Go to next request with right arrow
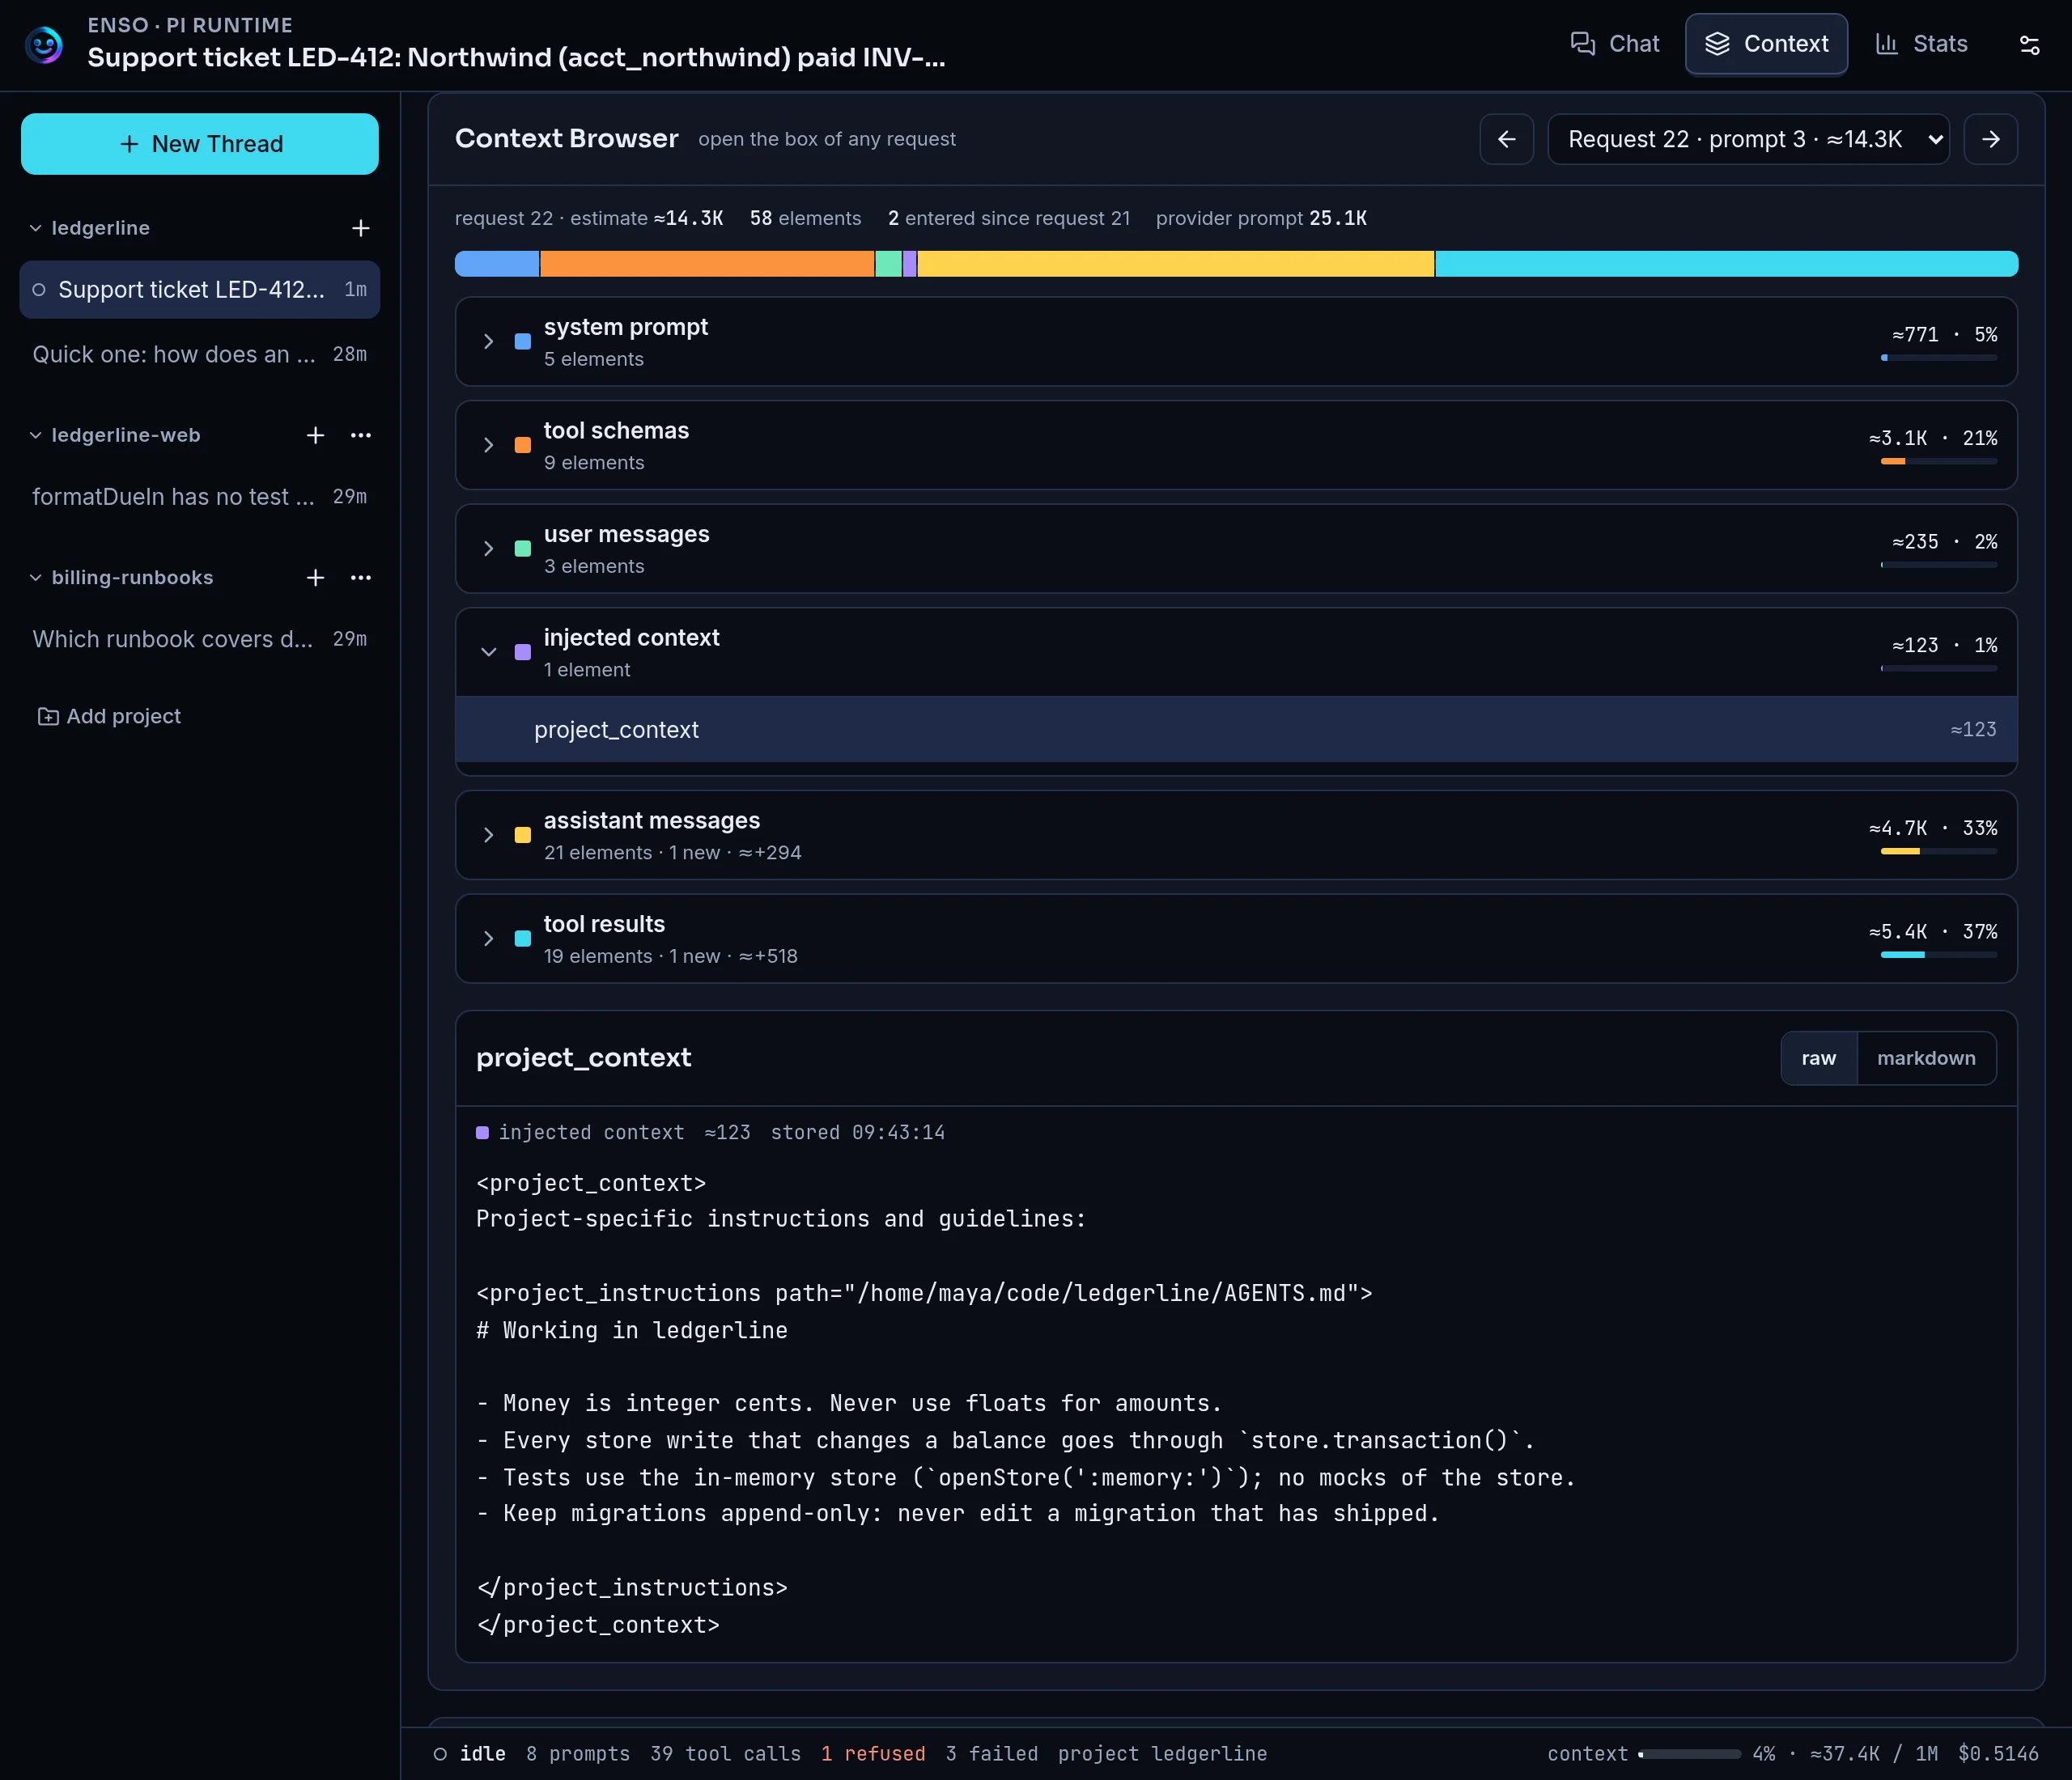2072x1780 pixels. click(x=1990, y=139)
